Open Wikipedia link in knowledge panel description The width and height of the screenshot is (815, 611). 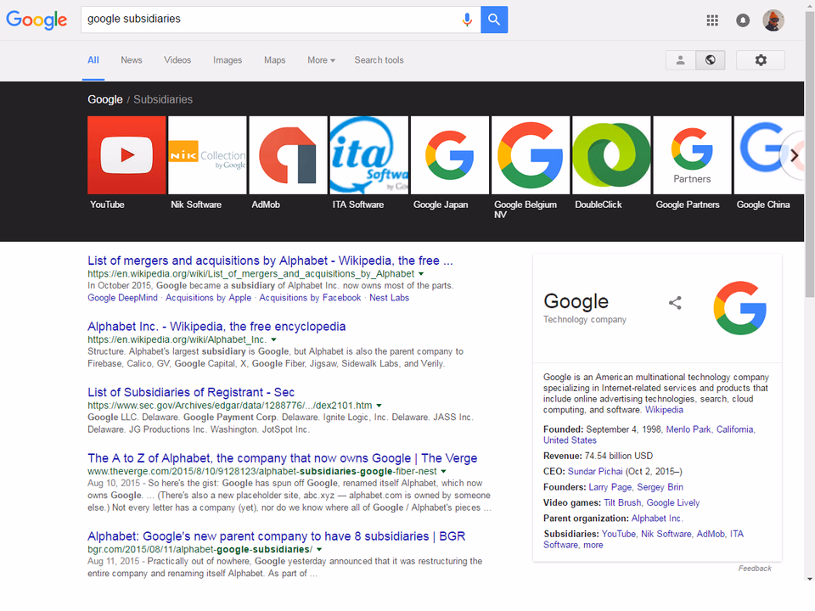[x=664, y=410]
